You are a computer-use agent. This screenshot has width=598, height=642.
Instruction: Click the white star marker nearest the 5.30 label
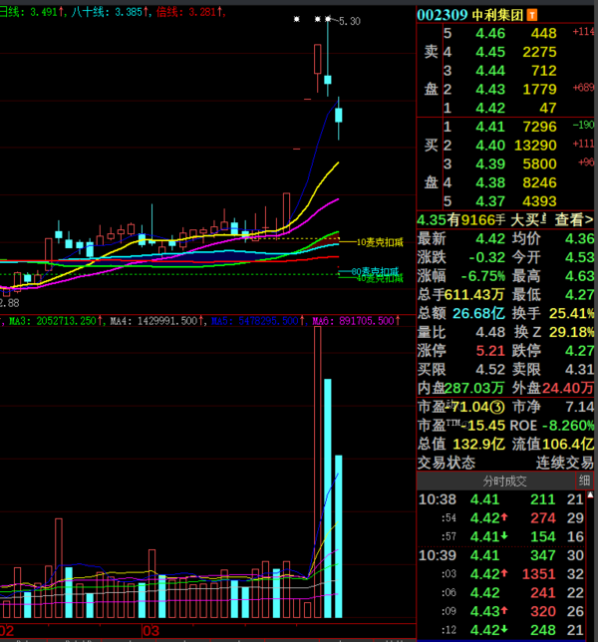pos(328,19)
